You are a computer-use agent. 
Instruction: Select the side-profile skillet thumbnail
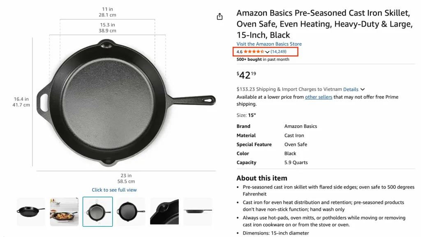tap(198, 212)
